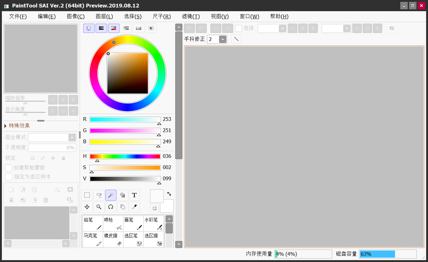This screenshot has height=262, width=428.
Task: Click the straight line drawing mode icon
Action: click(236, 39)
